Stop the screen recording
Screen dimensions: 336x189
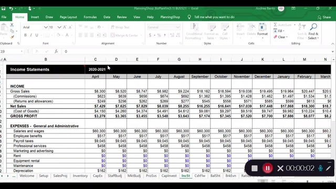tap(254, 168)
